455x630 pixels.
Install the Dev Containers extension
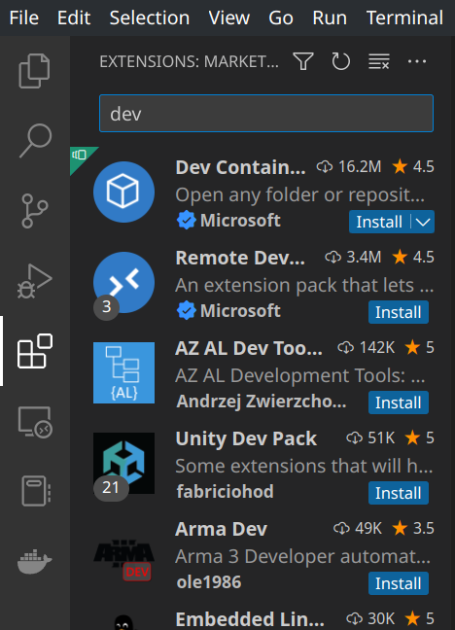pyautogui.click(x=379, y=222)
